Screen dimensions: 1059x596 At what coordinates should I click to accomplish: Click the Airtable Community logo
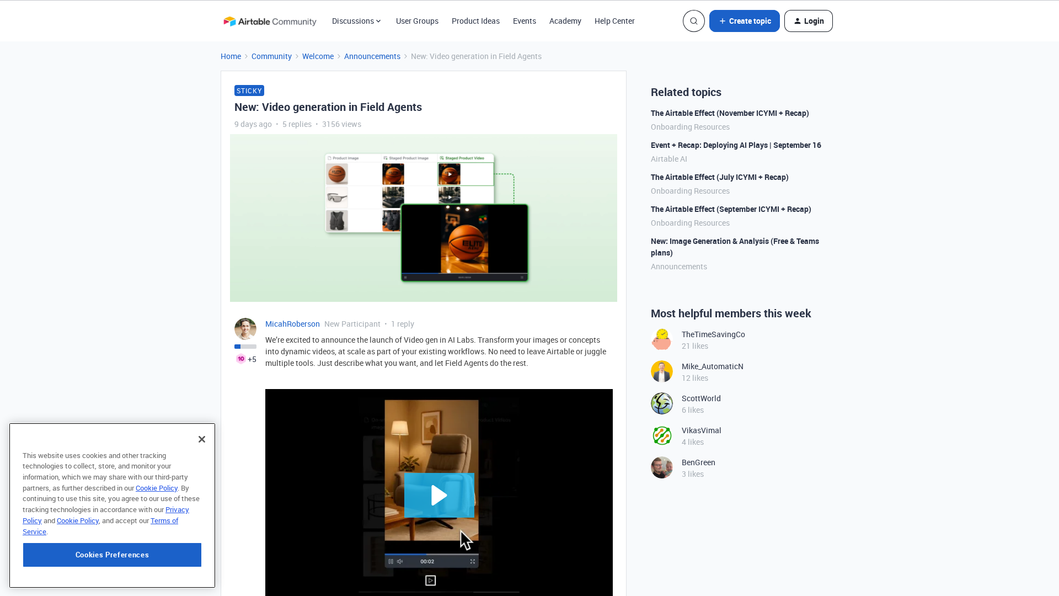270,21
